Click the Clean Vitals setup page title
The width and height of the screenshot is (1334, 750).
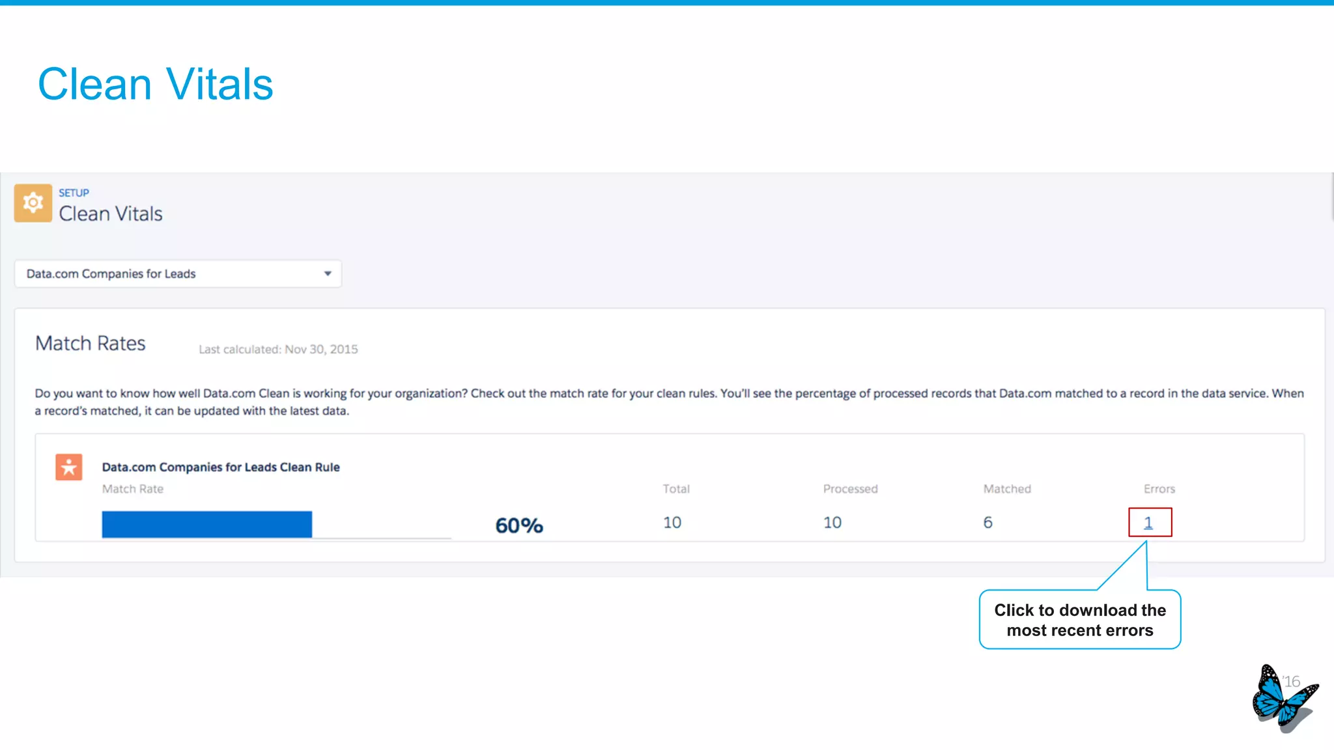point(111,214)
